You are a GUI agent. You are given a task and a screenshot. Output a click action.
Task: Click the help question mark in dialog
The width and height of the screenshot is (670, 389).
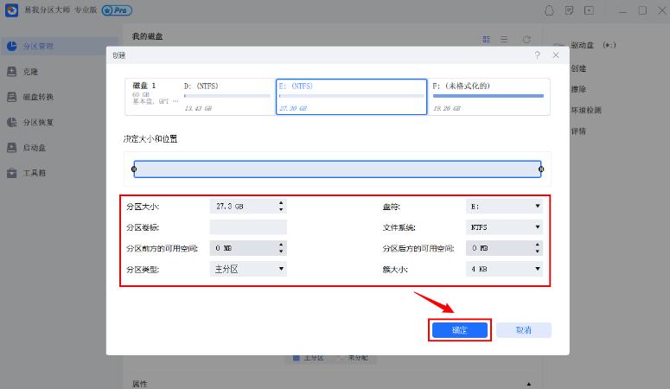tap(537, 55)
